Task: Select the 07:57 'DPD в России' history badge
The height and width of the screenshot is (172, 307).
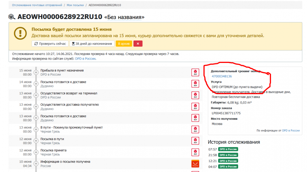Action: click(228, 150)
